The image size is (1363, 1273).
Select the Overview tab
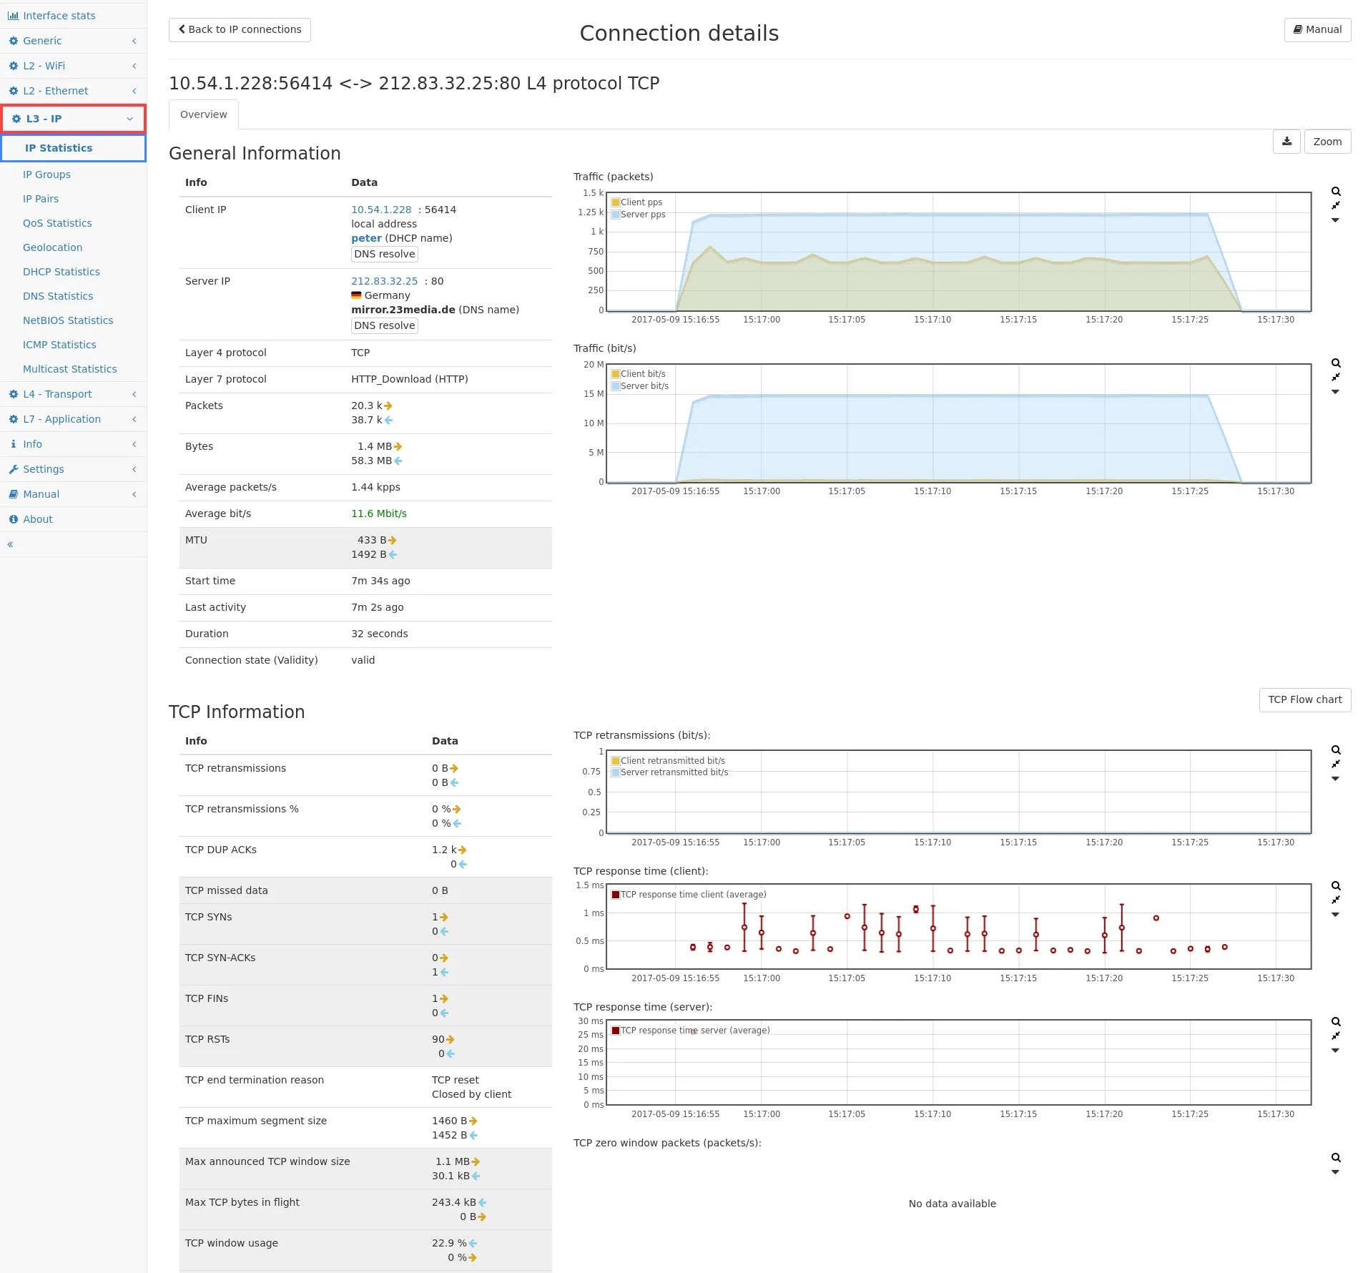(204, 114)
